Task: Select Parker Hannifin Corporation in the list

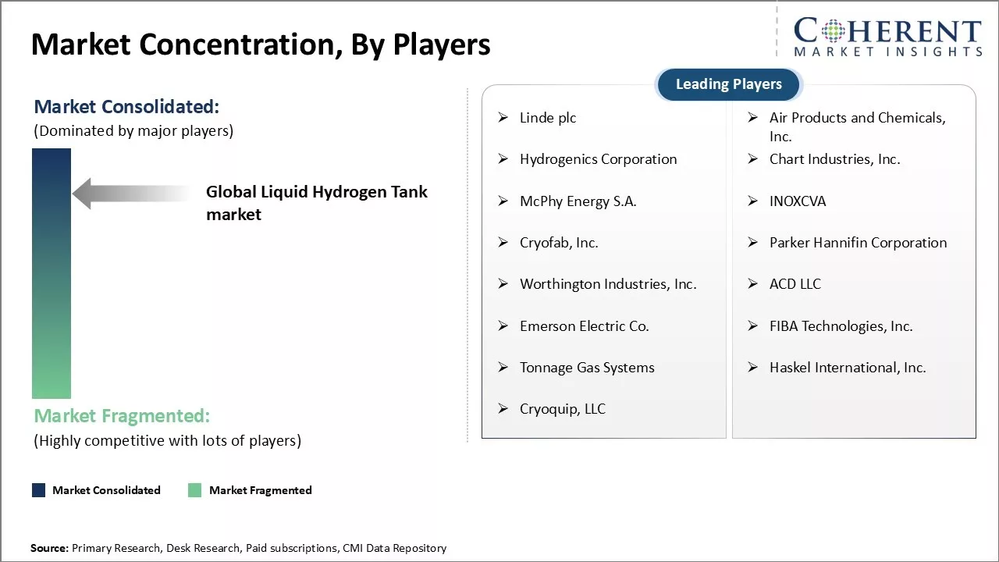Action: (858, 243)
